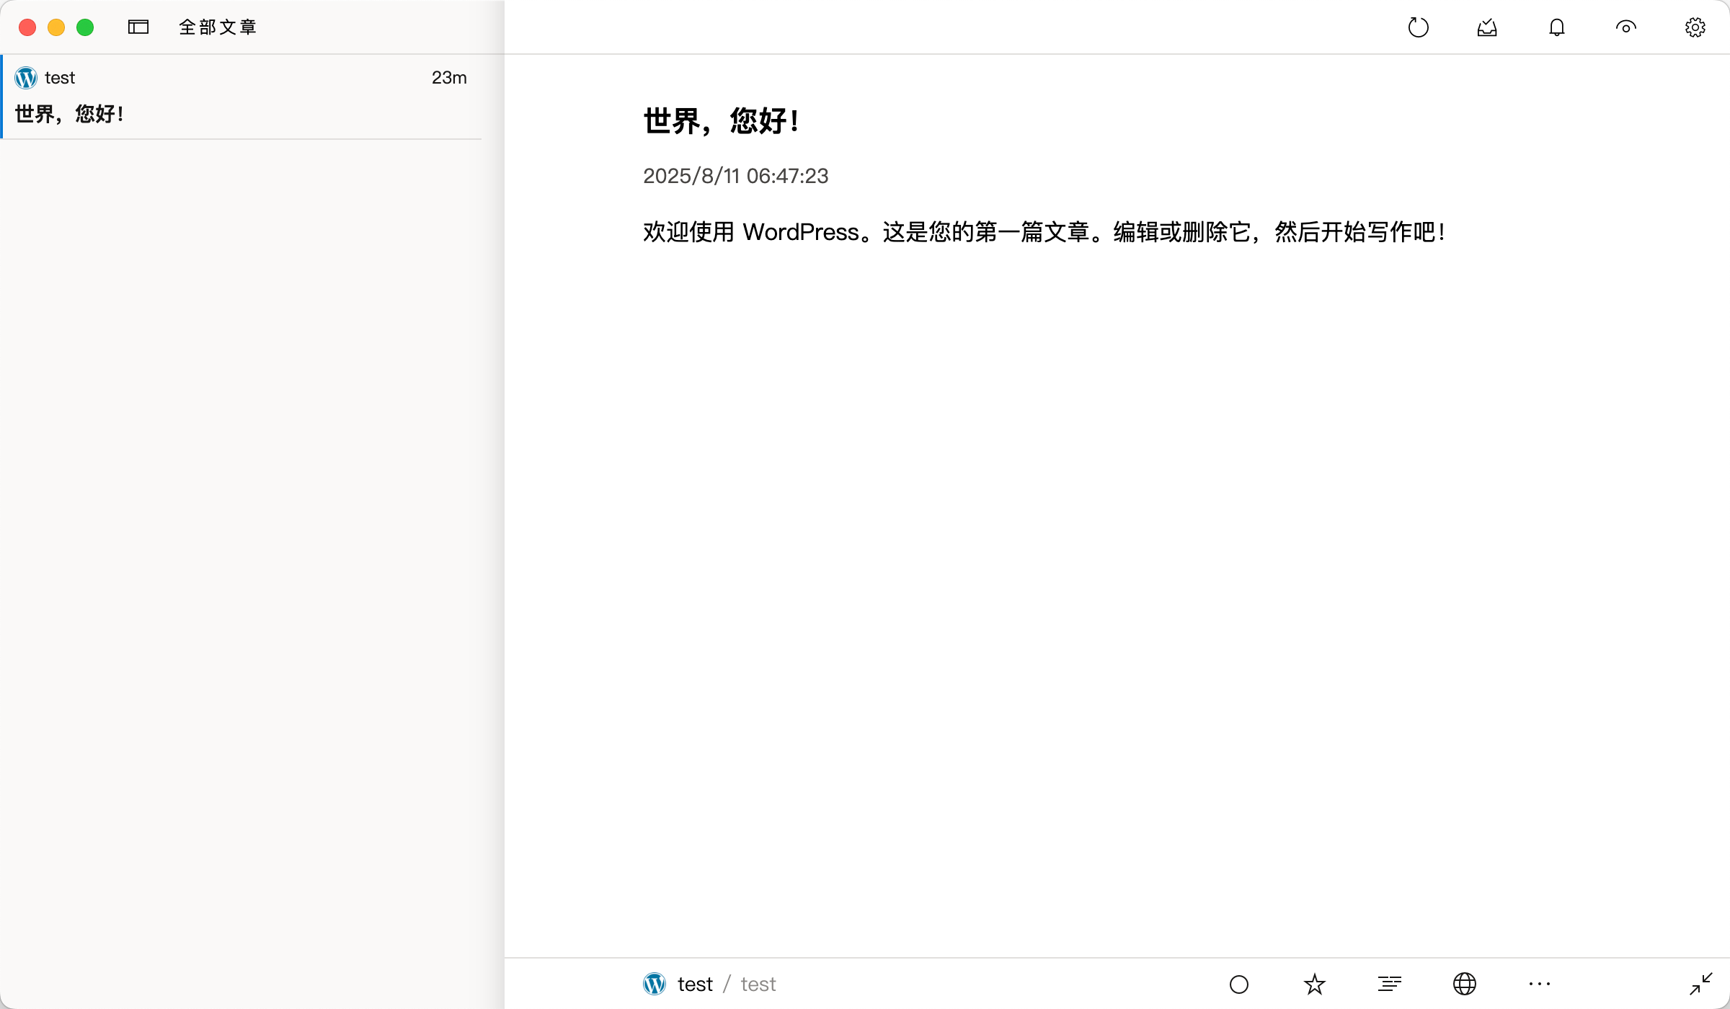Open article in browser globe icon
Viewport: 1730px width, 1009px height.
[1464, 984]
